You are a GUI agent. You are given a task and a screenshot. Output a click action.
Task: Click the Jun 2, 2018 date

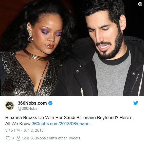(x=33, y=130)
